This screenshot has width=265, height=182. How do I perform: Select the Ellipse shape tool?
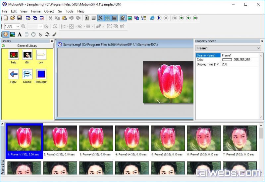click(x=33, y=34)
